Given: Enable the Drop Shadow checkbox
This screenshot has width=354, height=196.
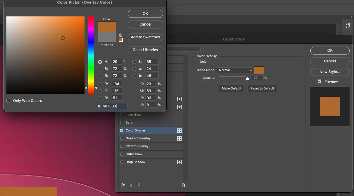Looking at the screenshot, I should point(122,162).
